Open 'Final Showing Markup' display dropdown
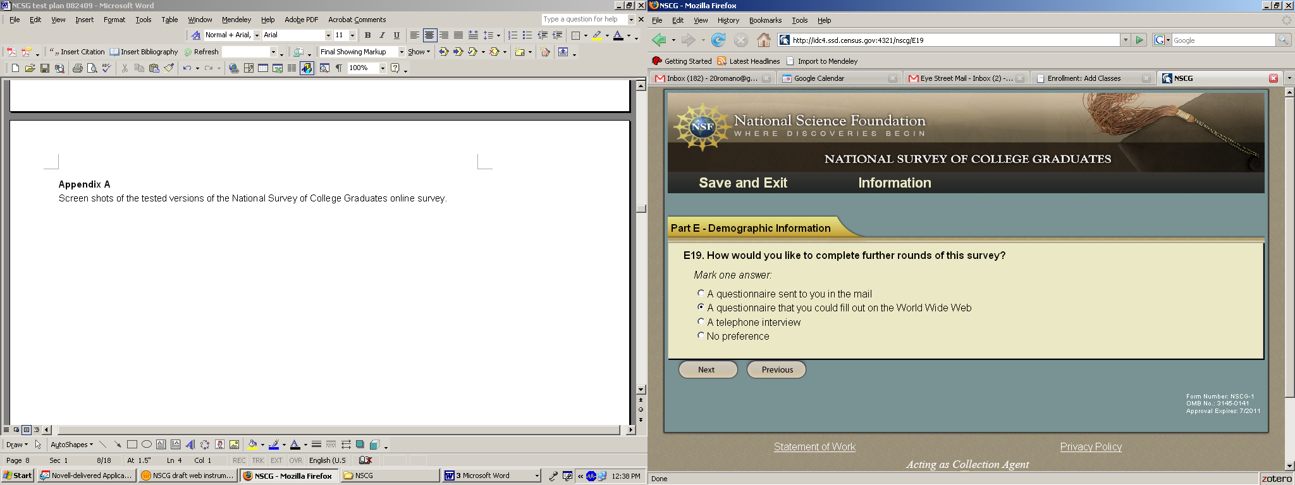This screenshot has height=485, width=1295. (x=402, y=52)
